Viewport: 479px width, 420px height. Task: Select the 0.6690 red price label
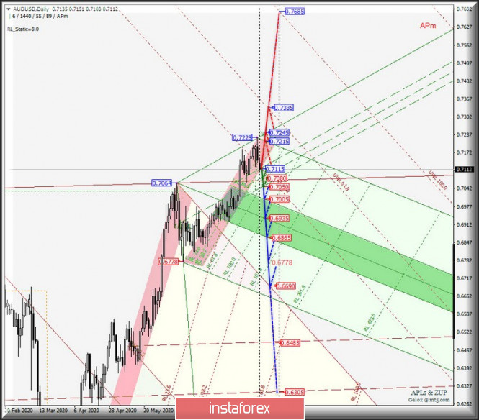pyautogui.click(x=286, y=286)
